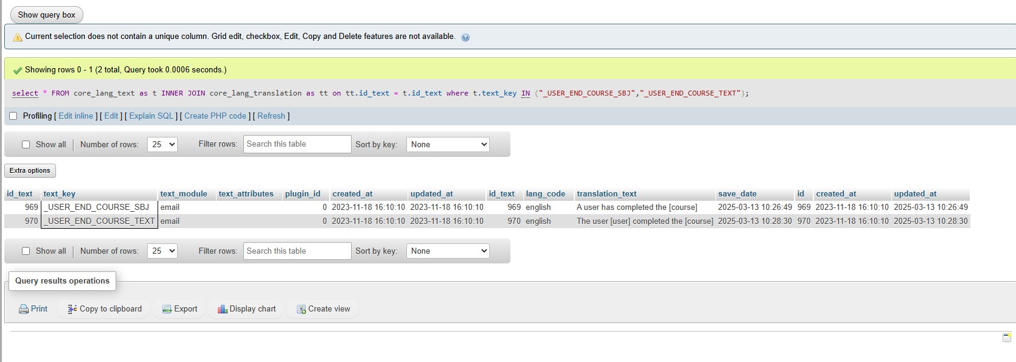The height and width of the screenshot is (362, 1016).
Task: Check the bottom Show all checkbox
Action: (26, 251)
